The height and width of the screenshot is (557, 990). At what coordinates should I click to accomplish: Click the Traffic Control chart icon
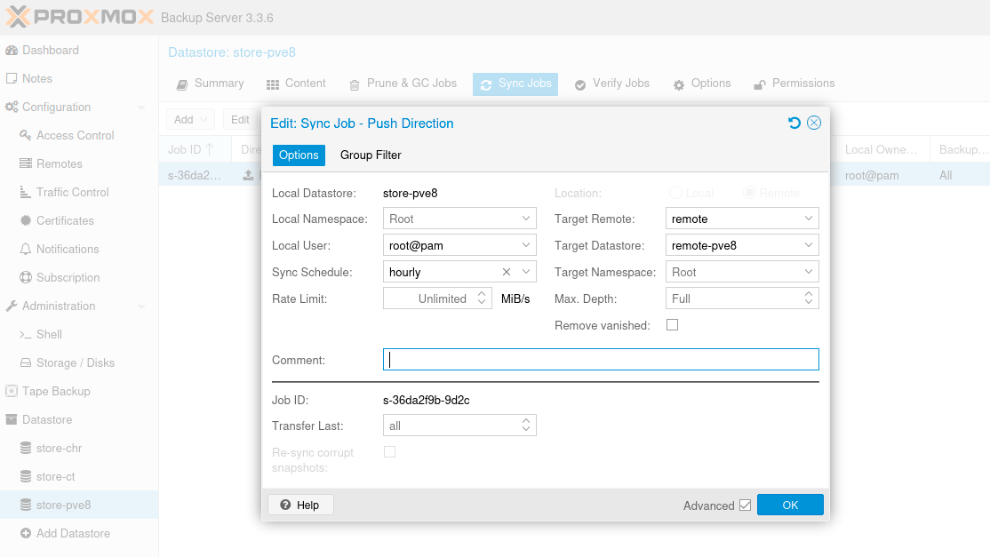coord(26,193)
